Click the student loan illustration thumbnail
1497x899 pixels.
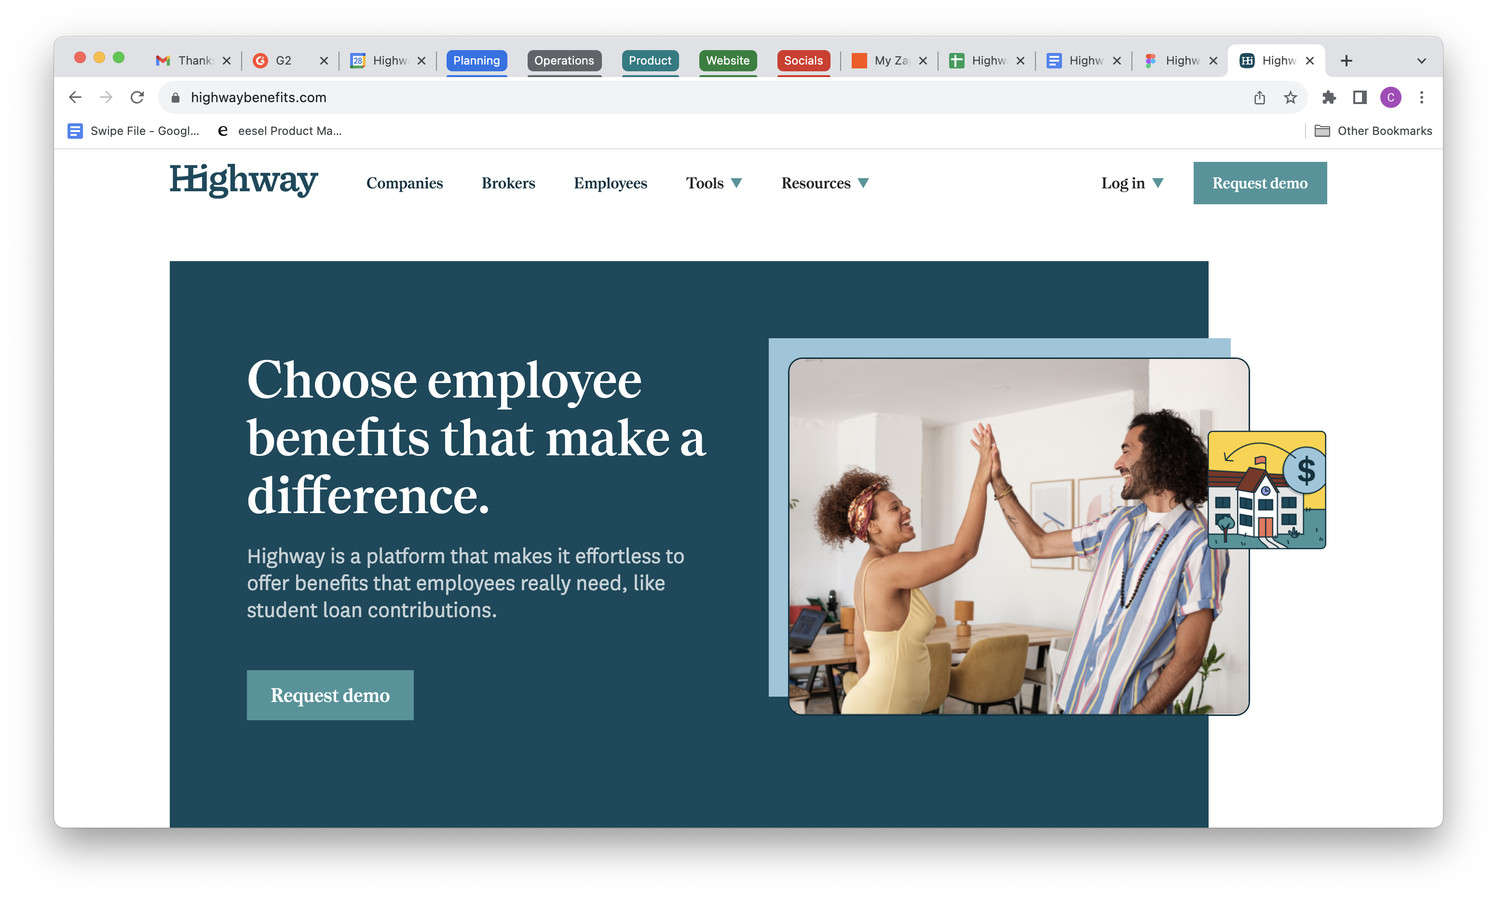tap(1266, 489)
